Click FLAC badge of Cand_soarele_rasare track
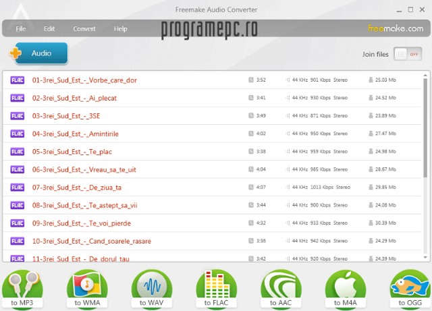Viewport: 432px width, 311px height. pyautogui.click(x=18, y=242)
